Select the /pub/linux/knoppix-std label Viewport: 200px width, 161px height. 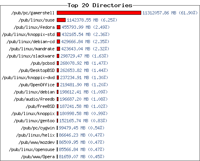coord(28,35)
